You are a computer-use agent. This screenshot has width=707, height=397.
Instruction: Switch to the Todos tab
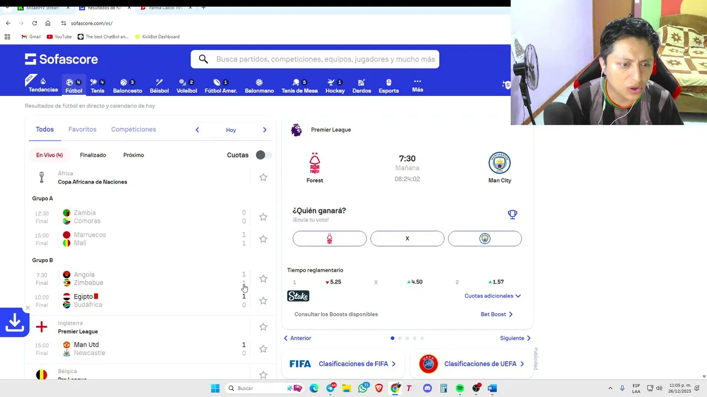tap(45, 130)
